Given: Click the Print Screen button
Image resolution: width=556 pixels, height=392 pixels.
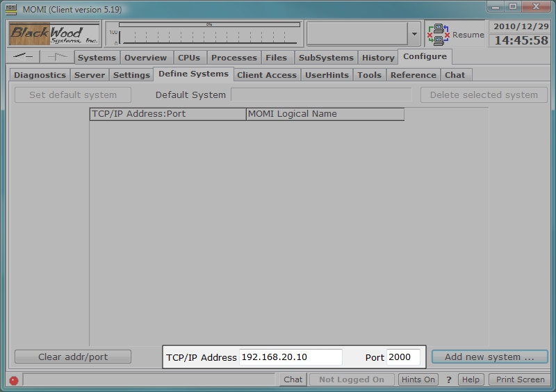Looking at the screenshot, I should (x=520, y=379).
